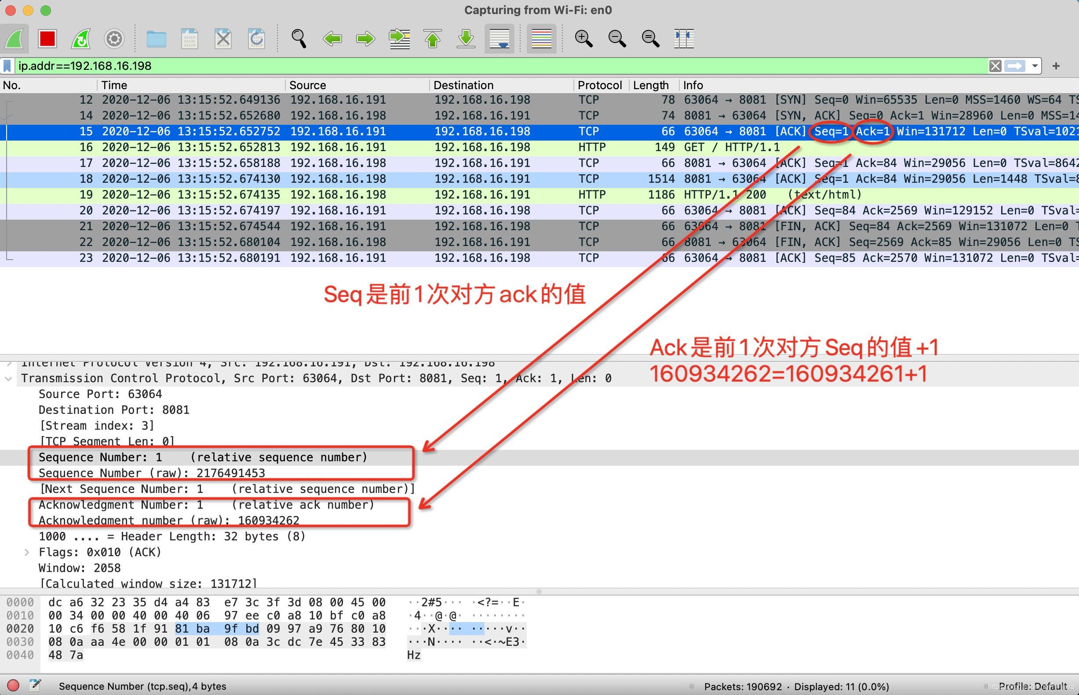Open a capture file folder icon
The image size is (1079, 695).
coord(156,39)
